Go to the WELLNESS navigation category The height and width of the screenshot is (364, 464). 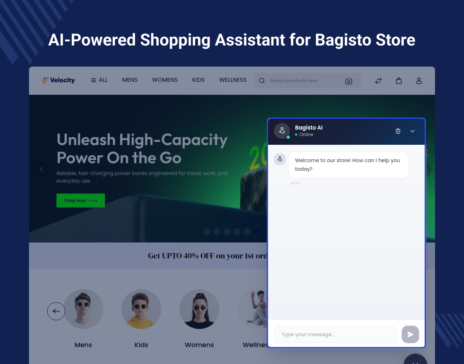pos(233,80)
